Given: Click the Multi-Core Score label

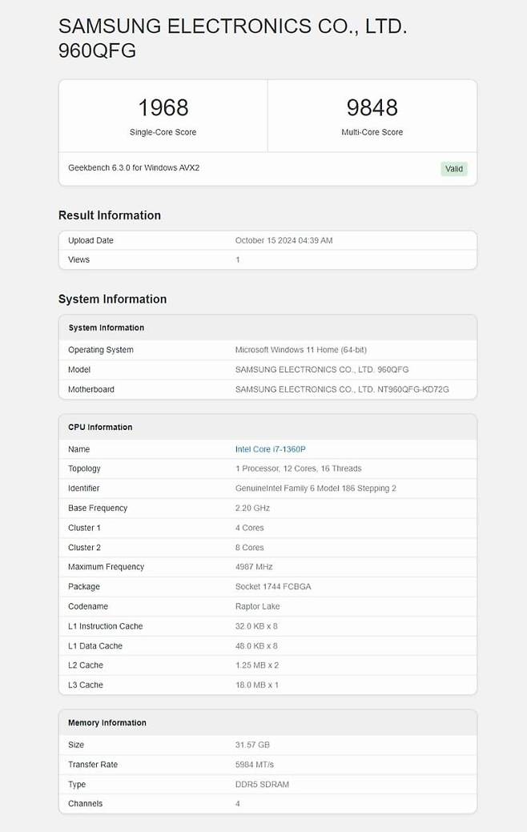Looking at the screenshot, I should (x=372, y=132).
